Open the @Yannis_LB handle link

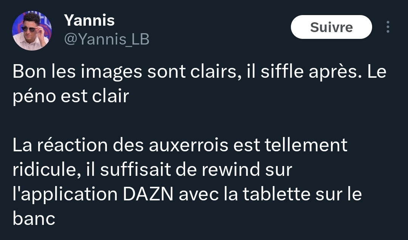[107, 39]
